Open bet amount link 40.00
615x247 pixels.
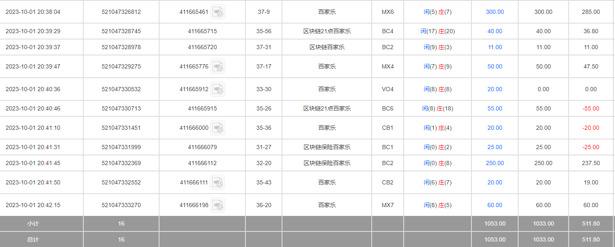495,31
